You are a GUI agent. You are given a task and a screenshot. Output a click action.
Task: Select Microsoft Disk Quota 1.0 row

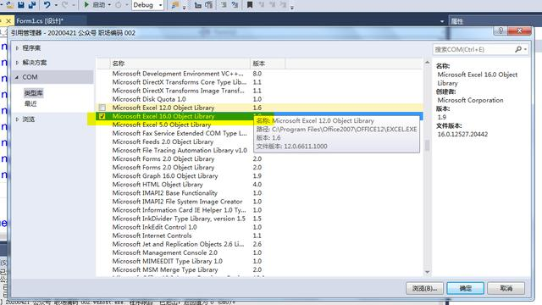tap(259, 99)
